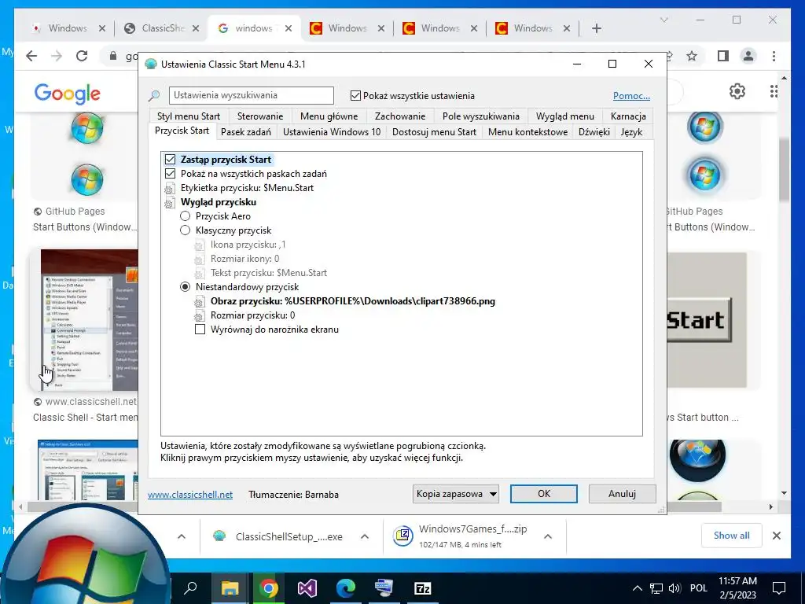Open notification center icon
The height and width of the screenshot is (604, 805).
tap(779, 588)
